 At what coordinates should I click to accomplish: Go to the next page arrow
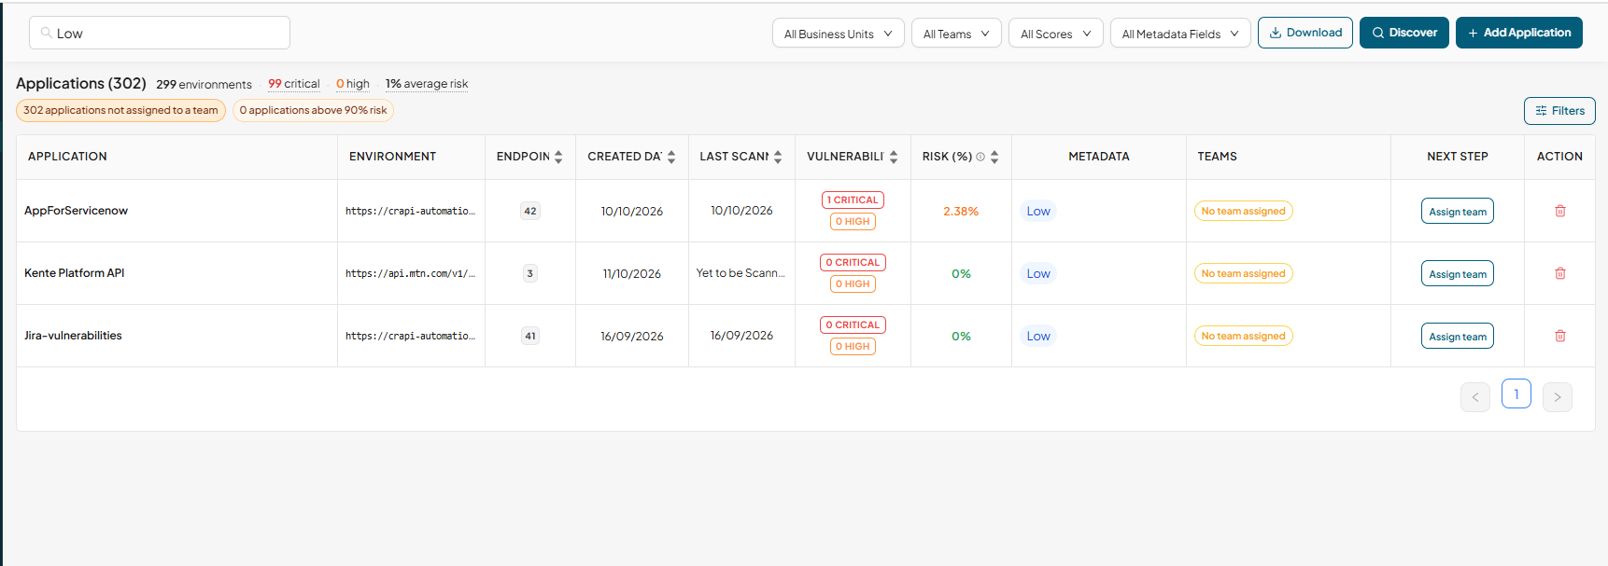(x=1558, y=397)
